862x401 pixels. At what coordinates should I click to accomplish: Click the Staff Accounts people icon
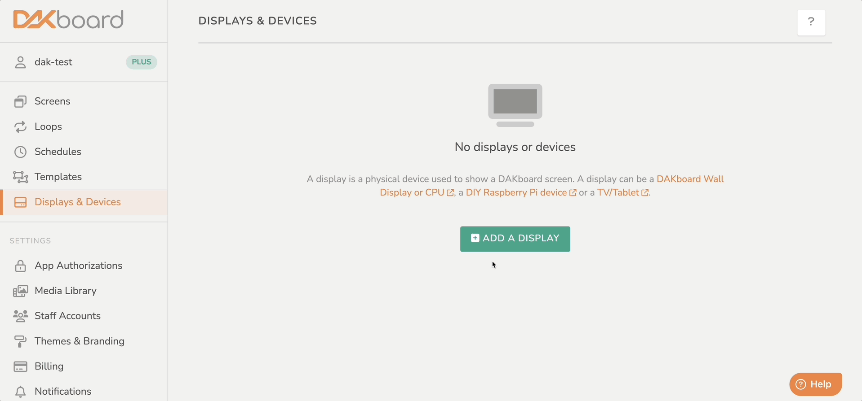pyautogui.click(x=20, y=316)
